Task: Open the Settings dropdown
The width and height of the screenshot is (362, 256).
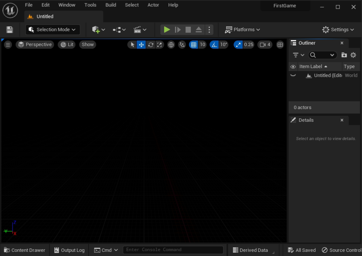Action: (338, 30)
